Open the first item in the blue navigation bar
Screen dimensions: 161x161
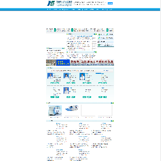point(49,9)
